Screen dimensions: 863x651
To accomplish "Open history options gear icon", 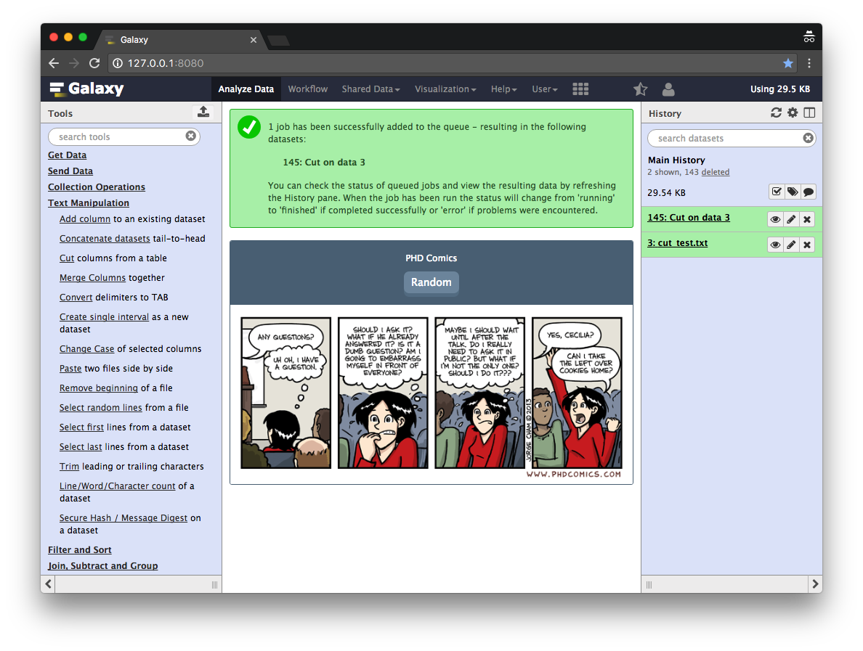I will pos(793,112).
